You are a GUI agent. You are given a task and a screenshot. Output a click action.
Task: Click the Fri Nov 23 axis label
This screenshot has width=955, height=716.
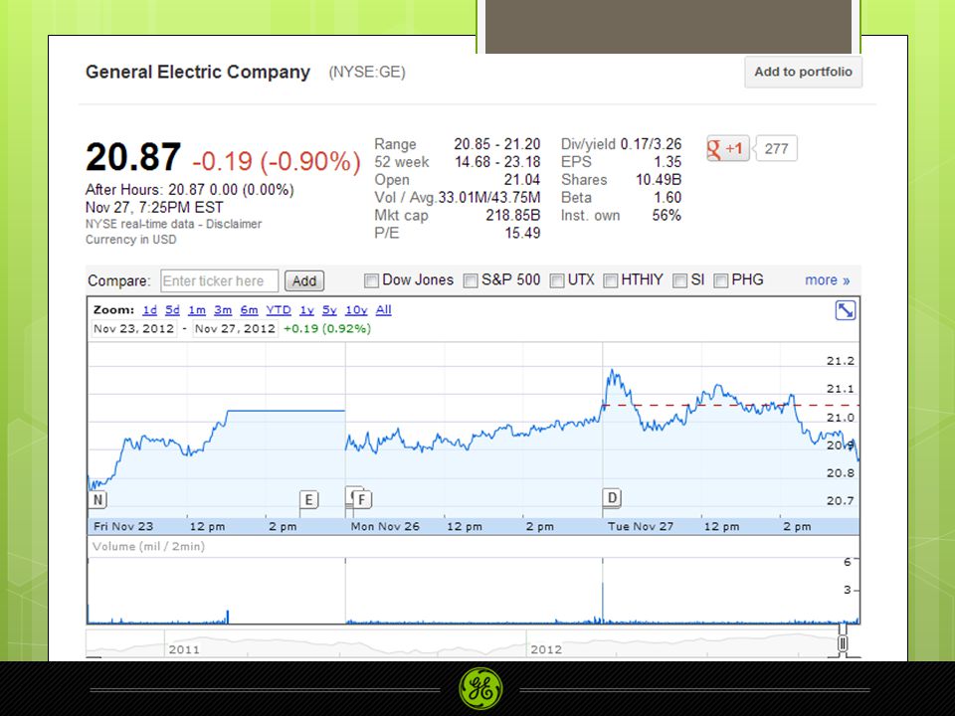click(123, 526)
